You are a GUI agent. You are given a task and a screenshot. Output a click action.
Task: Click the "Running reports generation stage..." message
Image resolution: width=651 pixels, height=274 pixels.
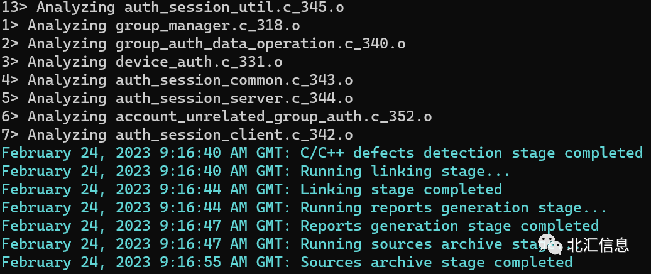tap(454, 208)
